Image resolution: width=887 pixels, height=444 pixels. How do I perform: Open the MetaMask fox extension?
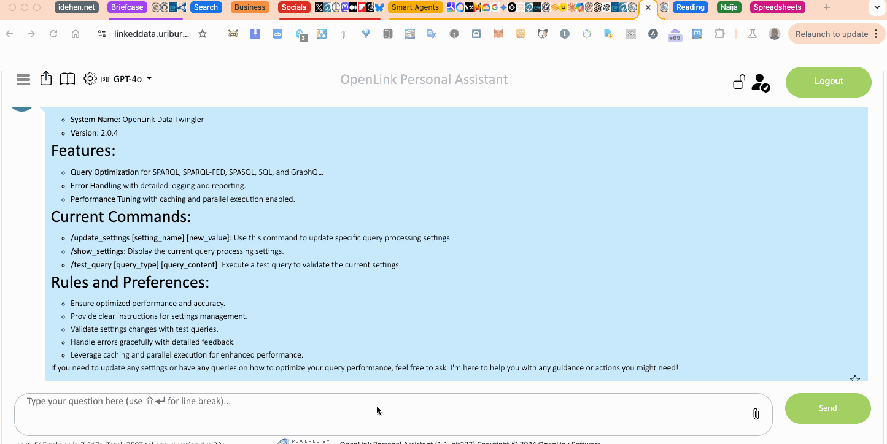tap(498, 34)
